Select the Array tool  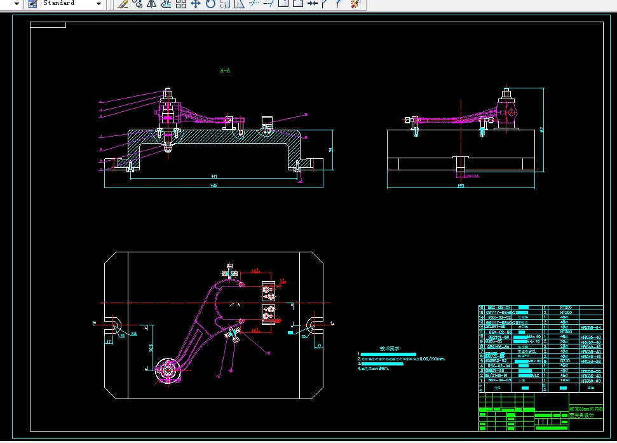[180, 4]
